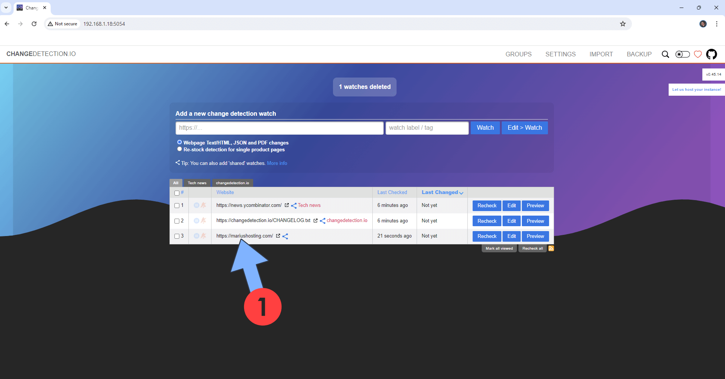725x379 pixels.
Task: Open the IMPORT page
Action: pos(601,54)
